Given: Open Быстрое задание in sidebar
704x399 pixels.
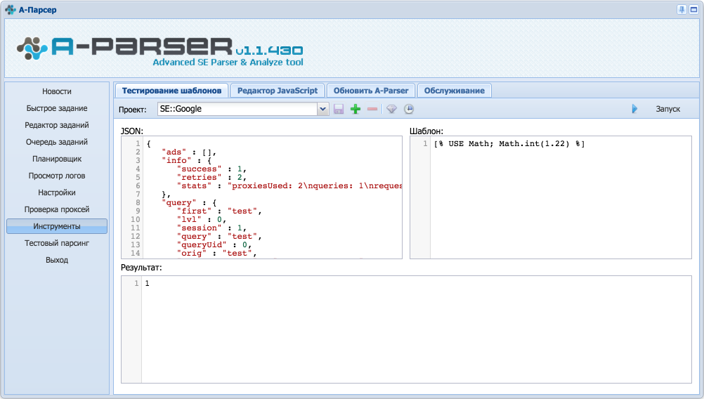Looking at the screenshot, I should 57,108.
